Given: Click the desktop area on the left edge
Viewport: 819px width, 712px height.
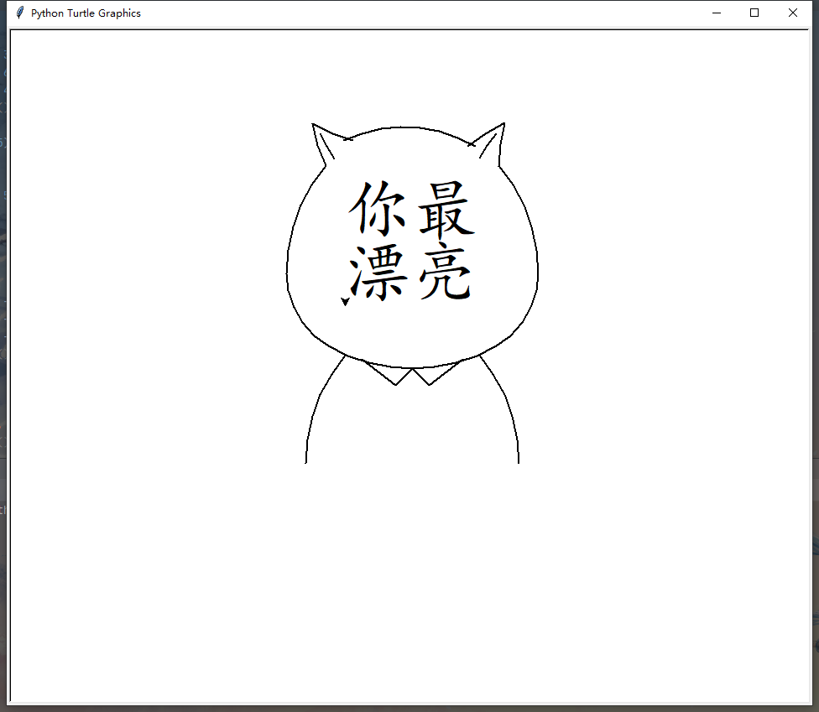Looking at the screenshot, I should click(x=3, y=335).
